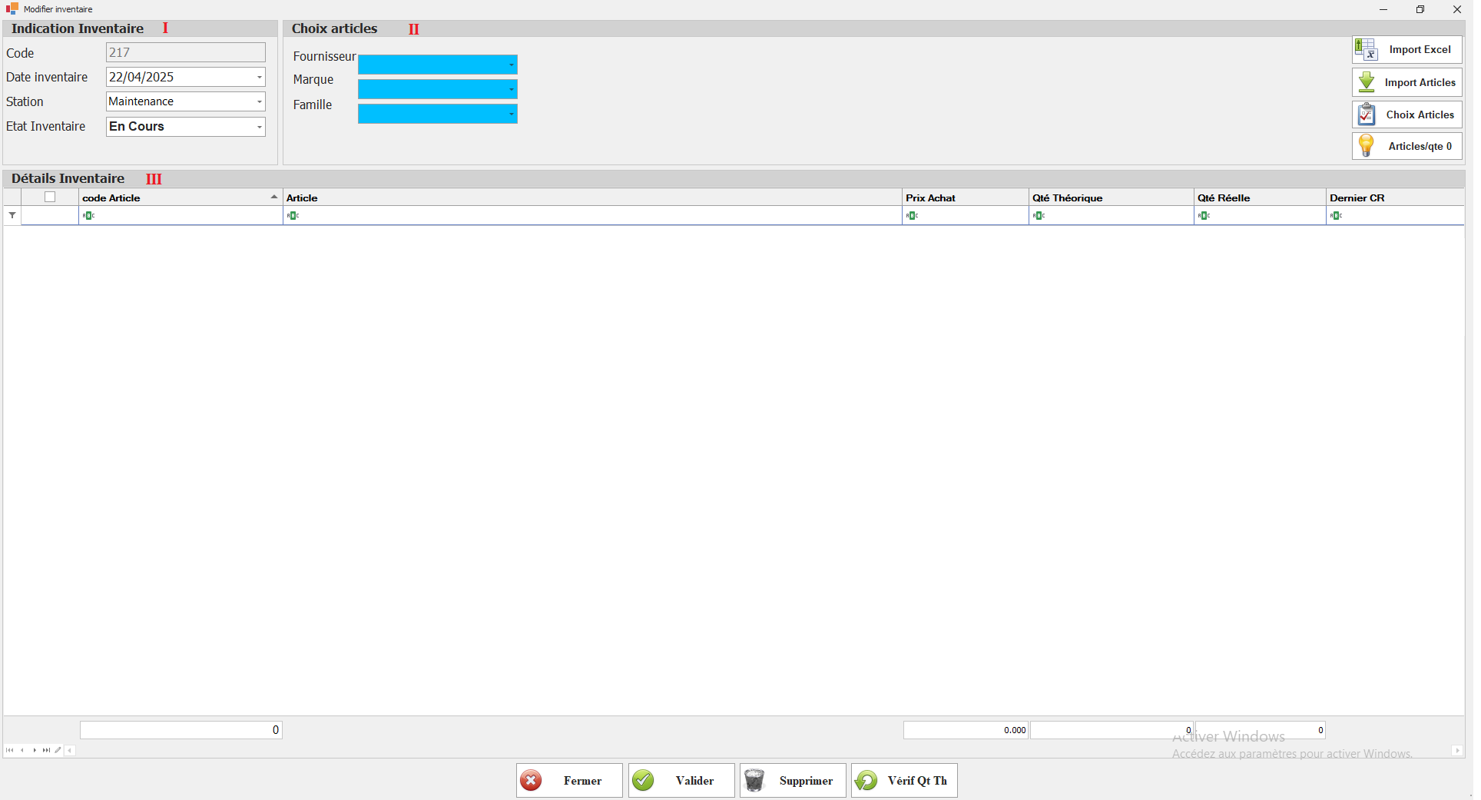Click the Vérif Qt Th refresh button

pyautogui.click(x=903, y=780)
